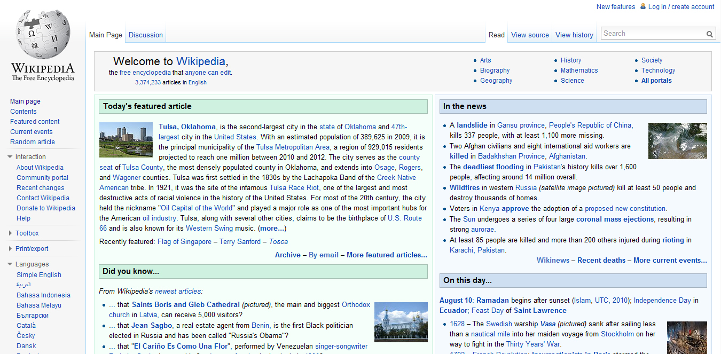The height and width of the screenshot is (354, 721).
Task: Open the Geography portal
Action: coord(496,81)
